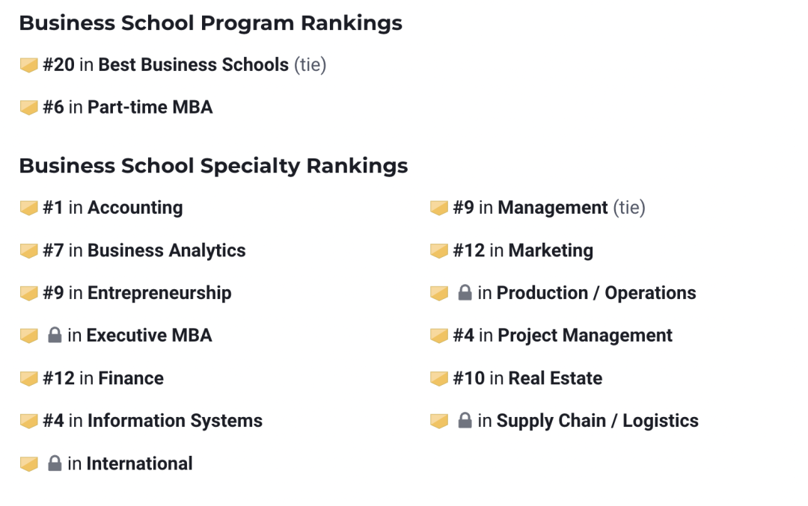Click the badge icon next to Part-time MBA
The height and width of the screenshot is (506, 808).
[x=28, y=108]
